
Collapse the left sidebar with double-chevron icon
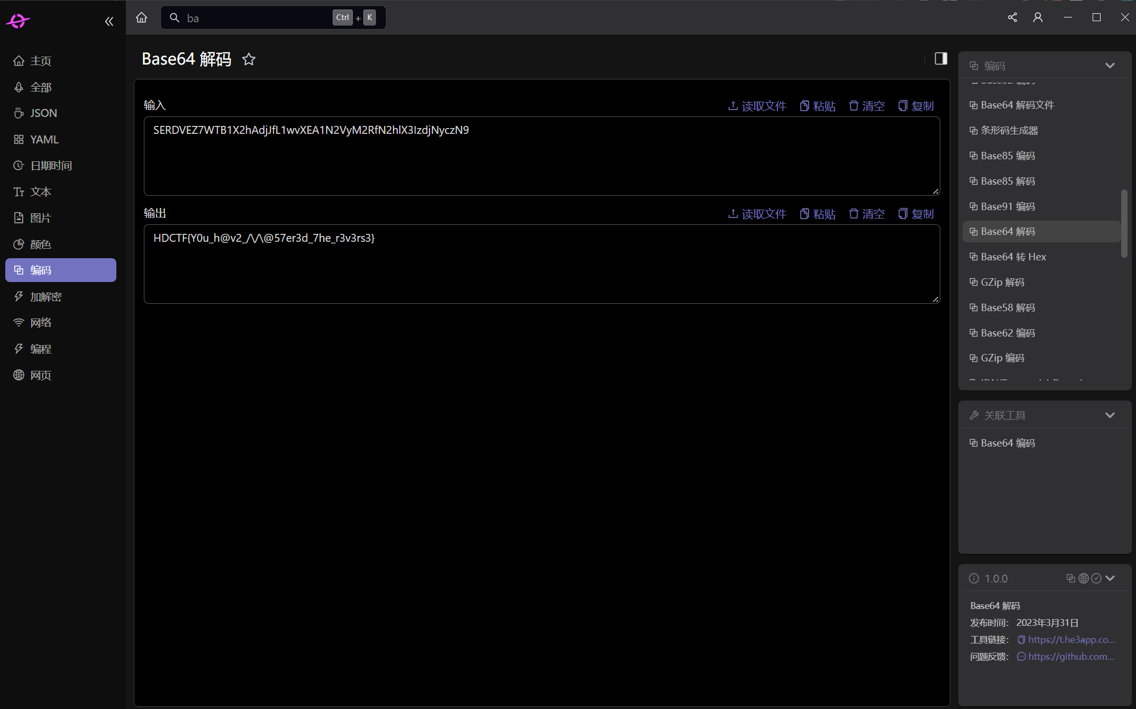click(109, 22)
